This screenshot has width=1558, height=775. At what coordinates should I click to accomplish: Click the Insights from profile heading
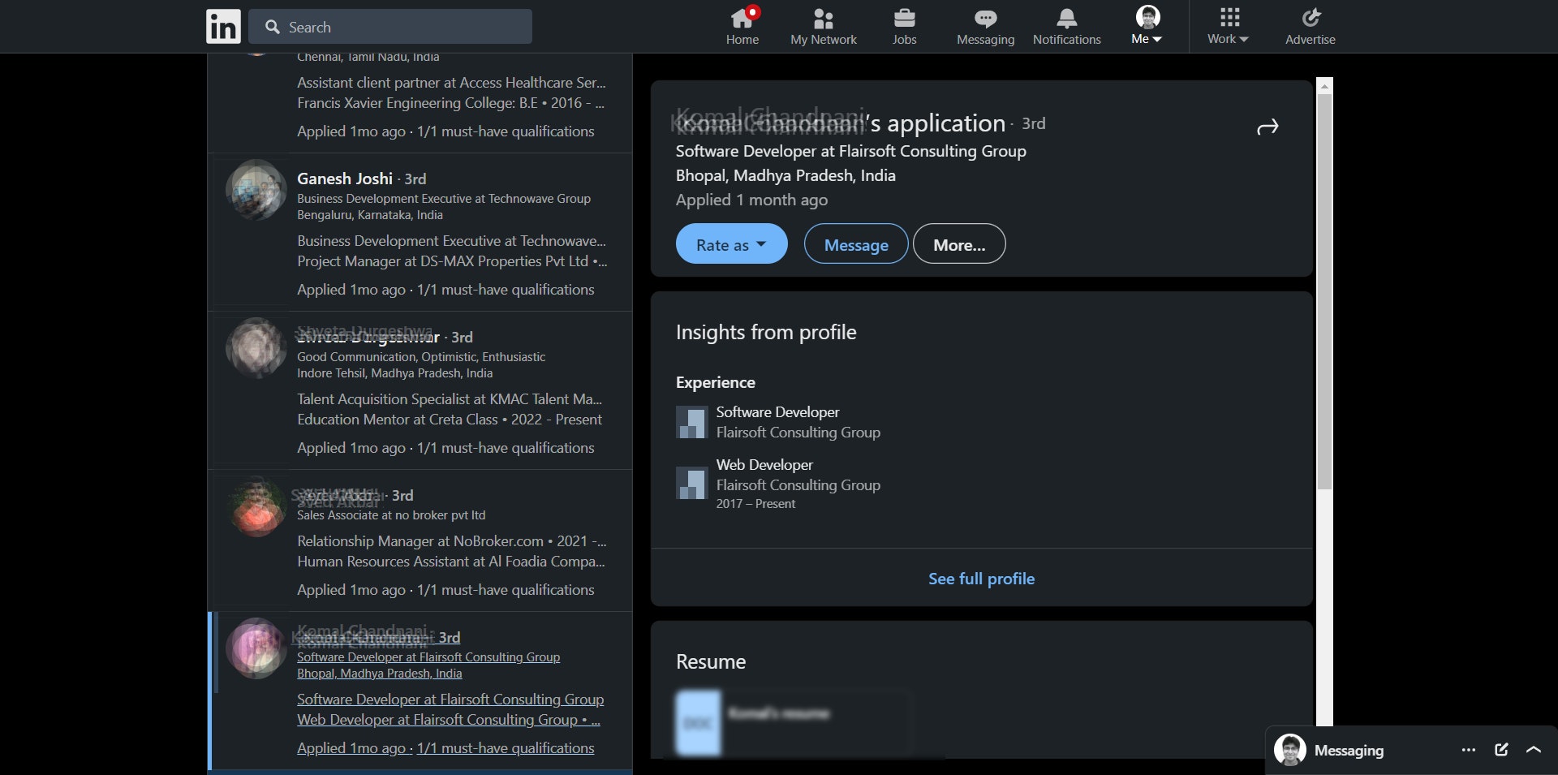(x=766, y=332)
